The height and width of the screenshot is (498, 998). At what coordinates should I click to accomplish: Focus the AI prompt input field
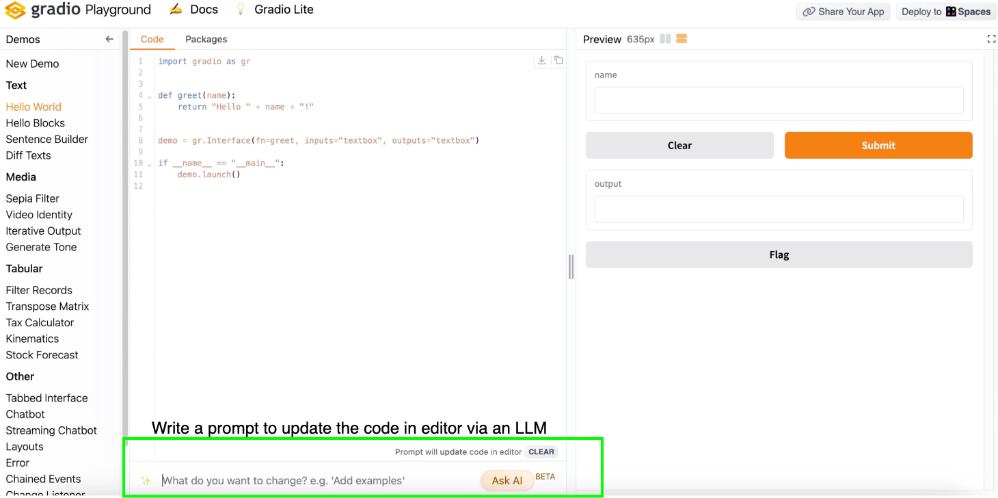click(x=317, y=480)
